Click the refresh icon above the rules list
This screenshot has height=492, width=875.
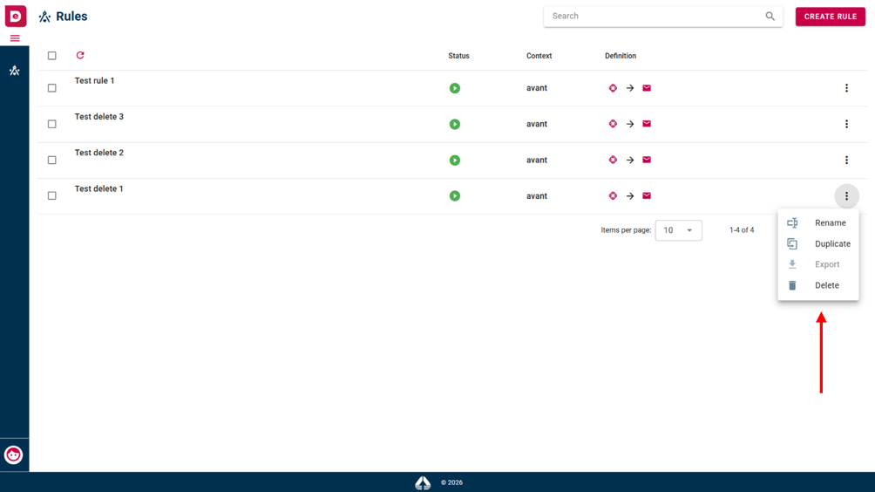[x=80, y=55]
